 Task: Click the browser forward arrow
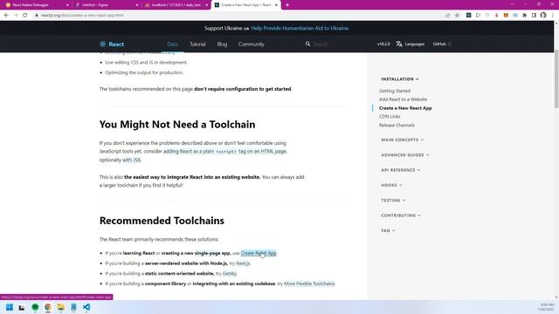click(x=16, y=16)
